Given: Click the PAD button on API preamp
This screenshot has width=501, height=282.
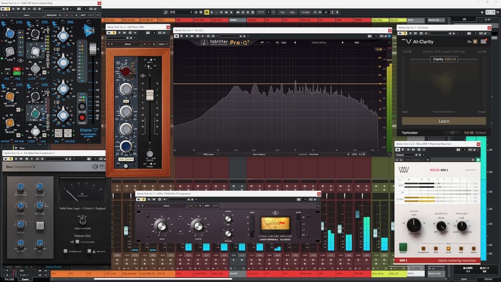Looking at the screenshot, I should tap(18, 69).
